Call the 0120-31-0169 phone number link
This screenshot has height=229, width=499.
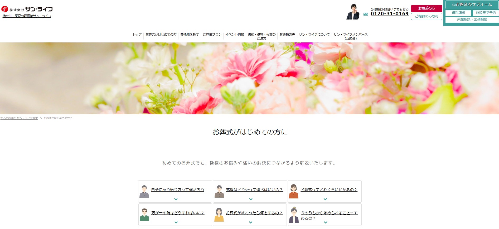[390, 14]
